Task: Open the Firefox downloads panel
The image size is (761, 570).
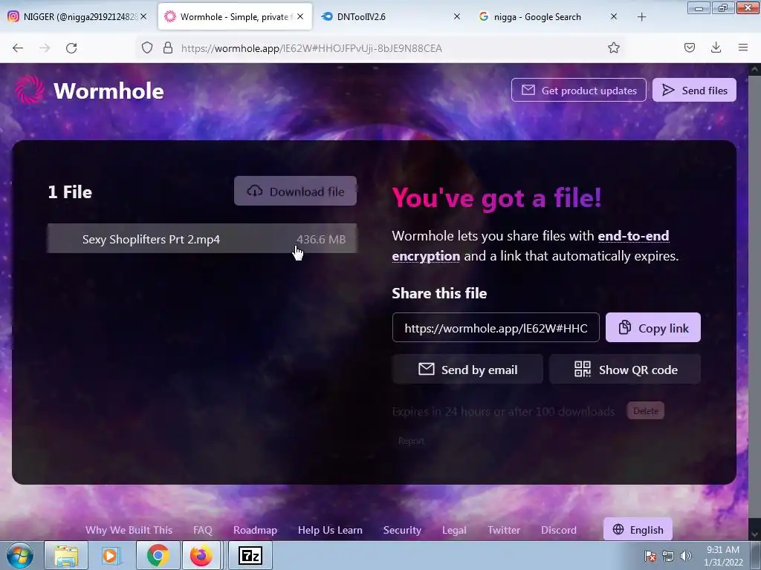Action: coord(716,47)
